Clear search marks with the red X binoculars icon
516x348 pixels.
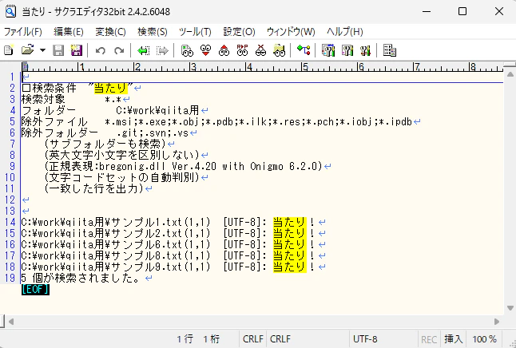260,50
